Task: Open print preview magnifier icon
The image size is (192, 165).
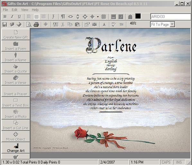Action: point(29,25)
